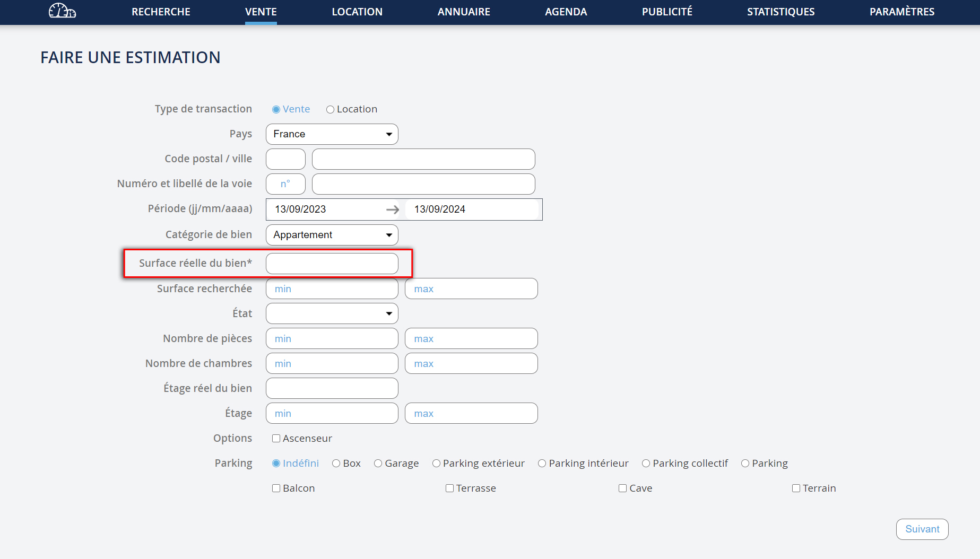Viewport: 980px width, 559px height.
Task: Click the dashboard gauge logo icon
Action: click(62, 11)
